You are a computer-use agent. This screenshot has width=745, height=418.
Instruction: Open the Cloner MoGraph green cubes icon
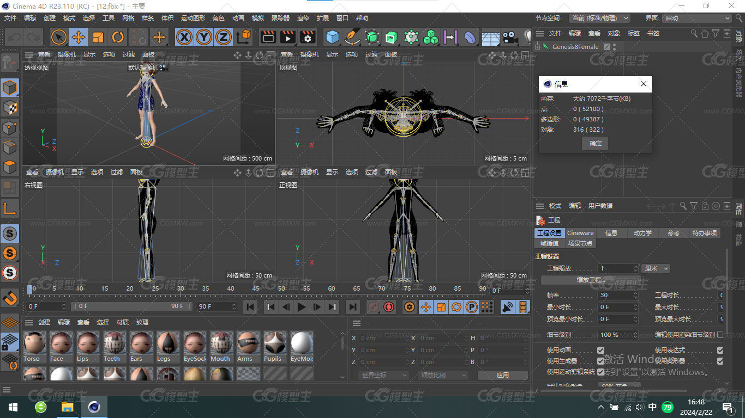(431, 37)
